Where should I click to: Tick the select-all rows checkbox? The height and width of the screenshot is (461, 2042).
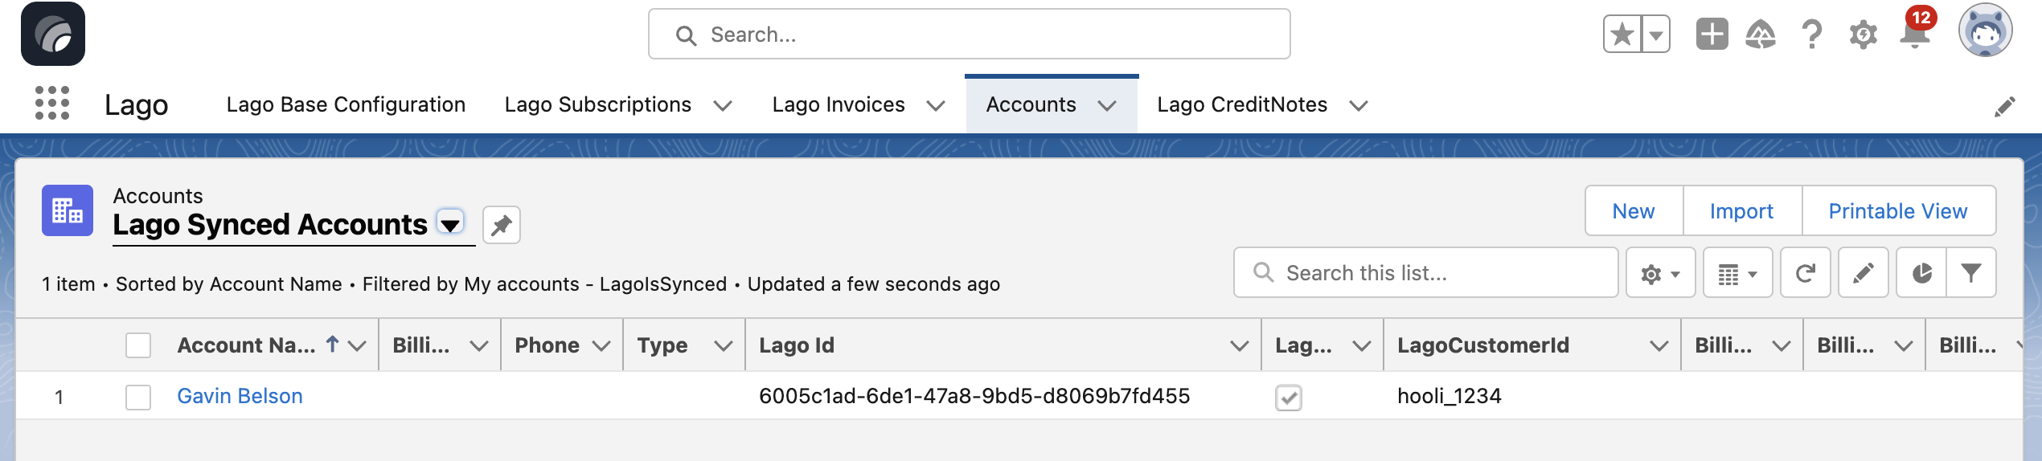138,345
